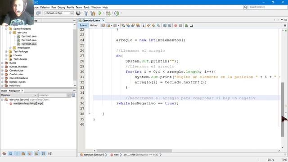The image size is (288, 162).
Task: Open the Run menu
Action: 54,7
